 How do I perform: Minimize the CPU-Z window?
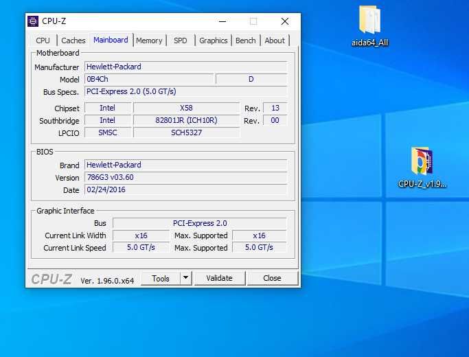[222, 21]
